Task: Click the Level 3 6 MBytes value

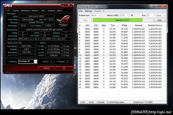Action: click(x=54, y=55)
